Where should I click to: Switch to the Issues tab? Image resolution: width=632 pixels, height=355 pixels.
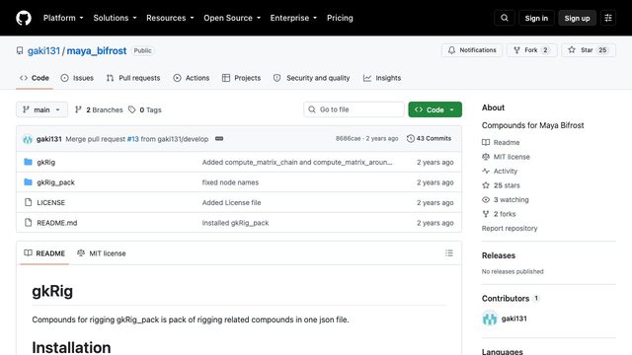(x=77, y=78)
